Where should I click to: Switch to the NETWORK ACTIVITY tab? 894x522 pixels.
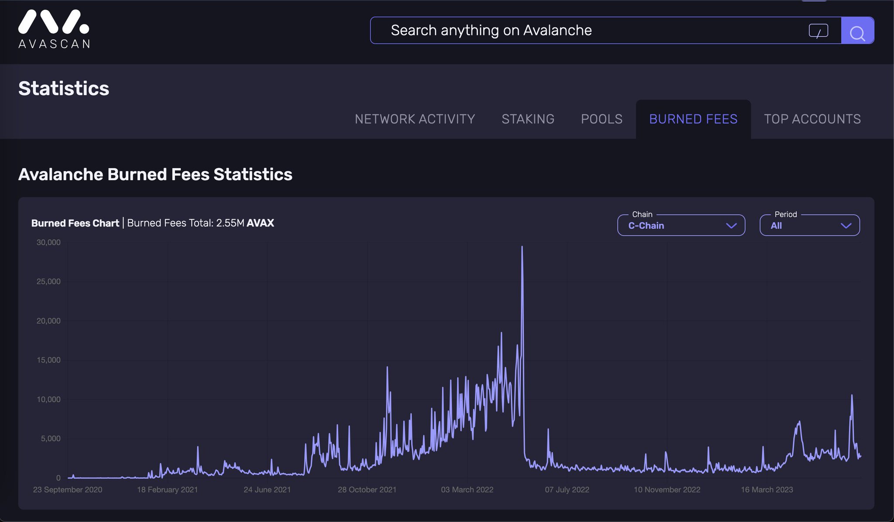pyautogui.click(x=415, y=119)
